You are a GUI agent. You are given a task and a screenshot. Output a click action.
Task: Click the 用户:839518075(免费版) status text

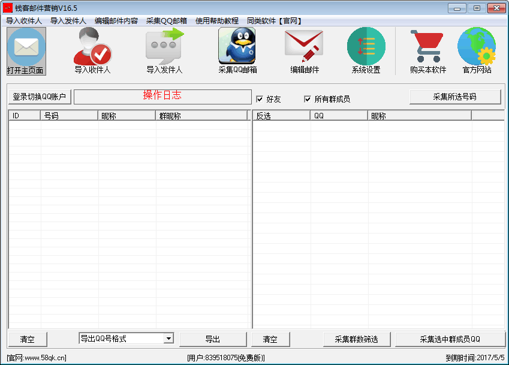pos(226,358)
